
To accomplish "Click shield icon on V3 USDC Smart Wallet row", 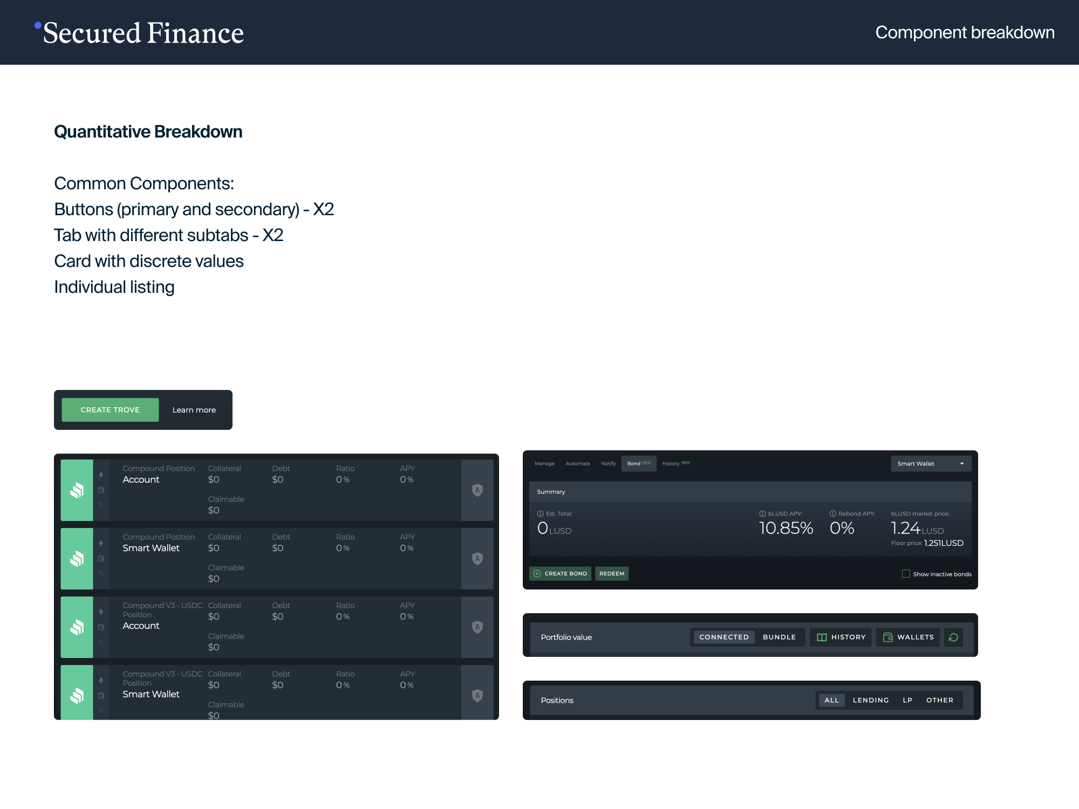I will pos(477,696).
